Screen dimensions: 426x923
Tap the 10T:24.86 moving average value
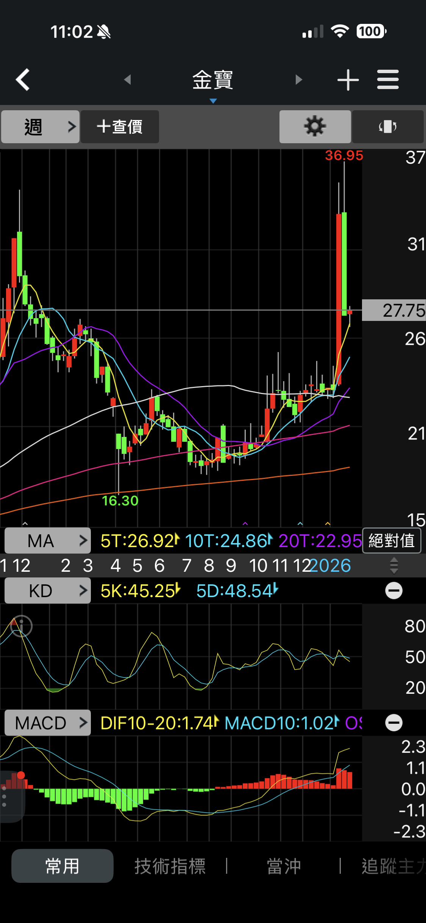click(x=228, y=541)
